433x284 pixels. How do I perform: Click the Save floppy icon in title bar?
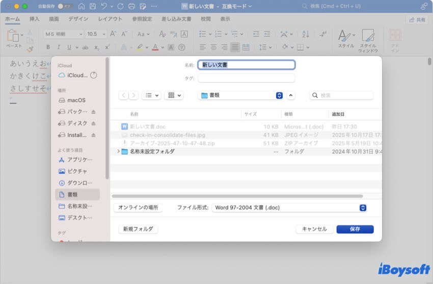[93, 6]
